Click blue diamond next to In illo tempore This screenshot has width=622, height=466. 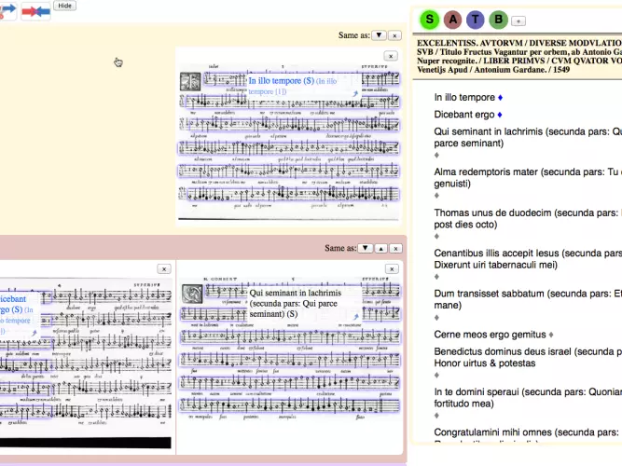tap(500, 98)
